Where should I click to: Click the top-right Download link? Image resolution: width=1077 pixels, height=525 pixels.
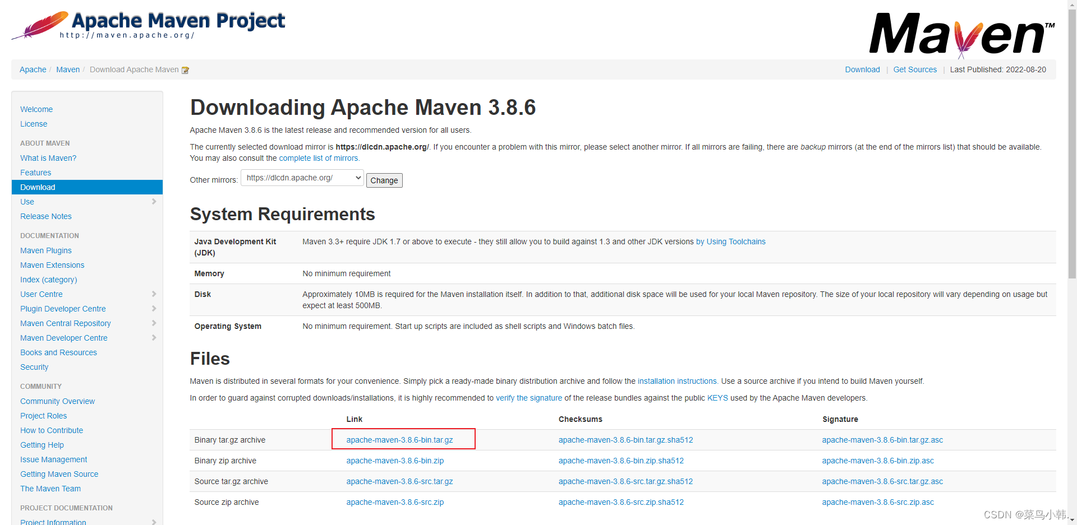pyautogui.click(x=862, y=69)
